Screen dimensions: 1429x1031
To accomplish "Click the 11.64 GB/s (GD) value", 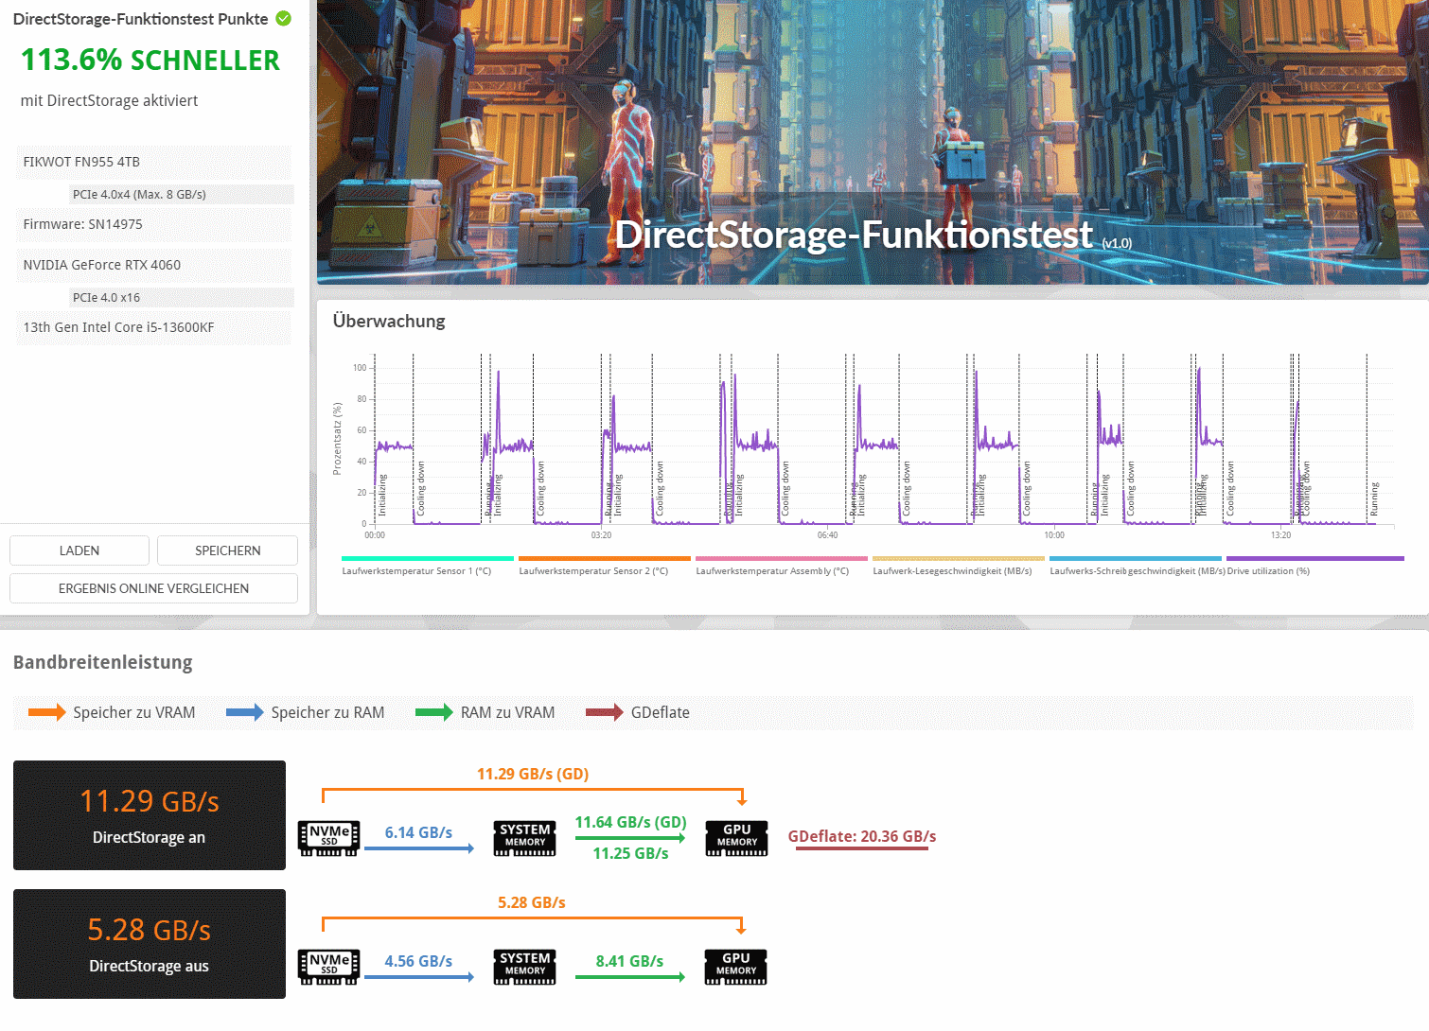I will (630, 822).
